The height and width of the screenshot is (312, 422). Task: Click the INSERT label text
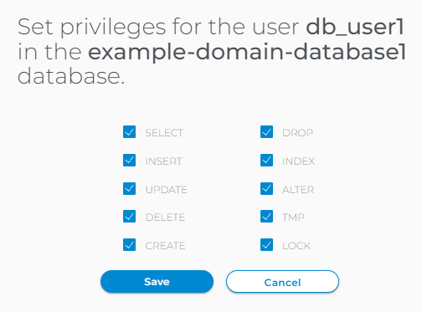pos(163,161)
